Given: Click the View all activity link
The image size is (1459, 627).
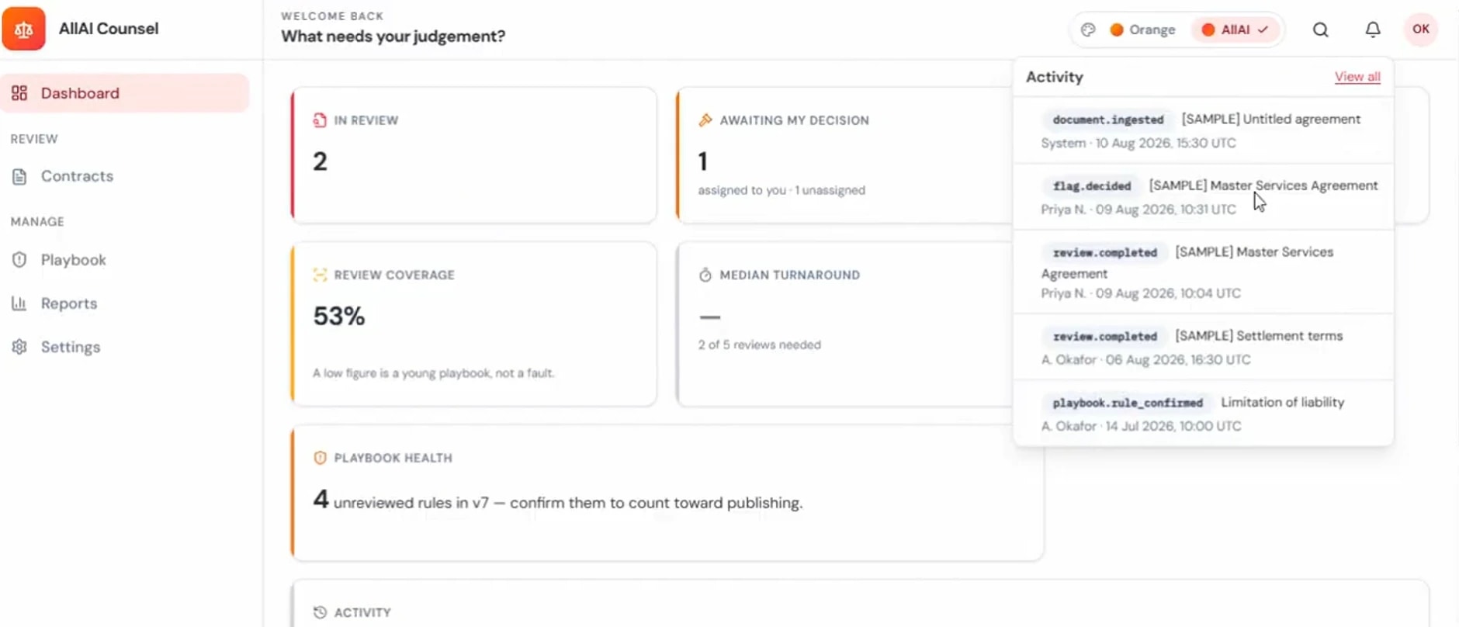Looking at the screenshot, I should 1357,77.
